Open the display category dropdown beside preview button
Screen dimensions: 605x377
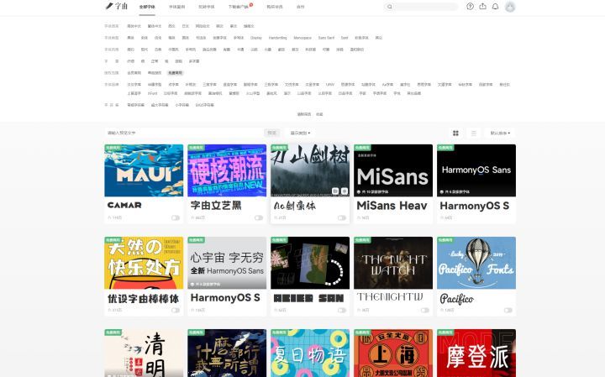click(300, 133)
